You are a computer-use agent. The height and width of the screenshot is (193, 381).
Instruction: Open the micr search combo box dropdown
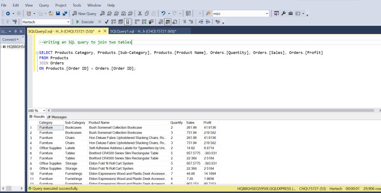(x=267, y=14)
